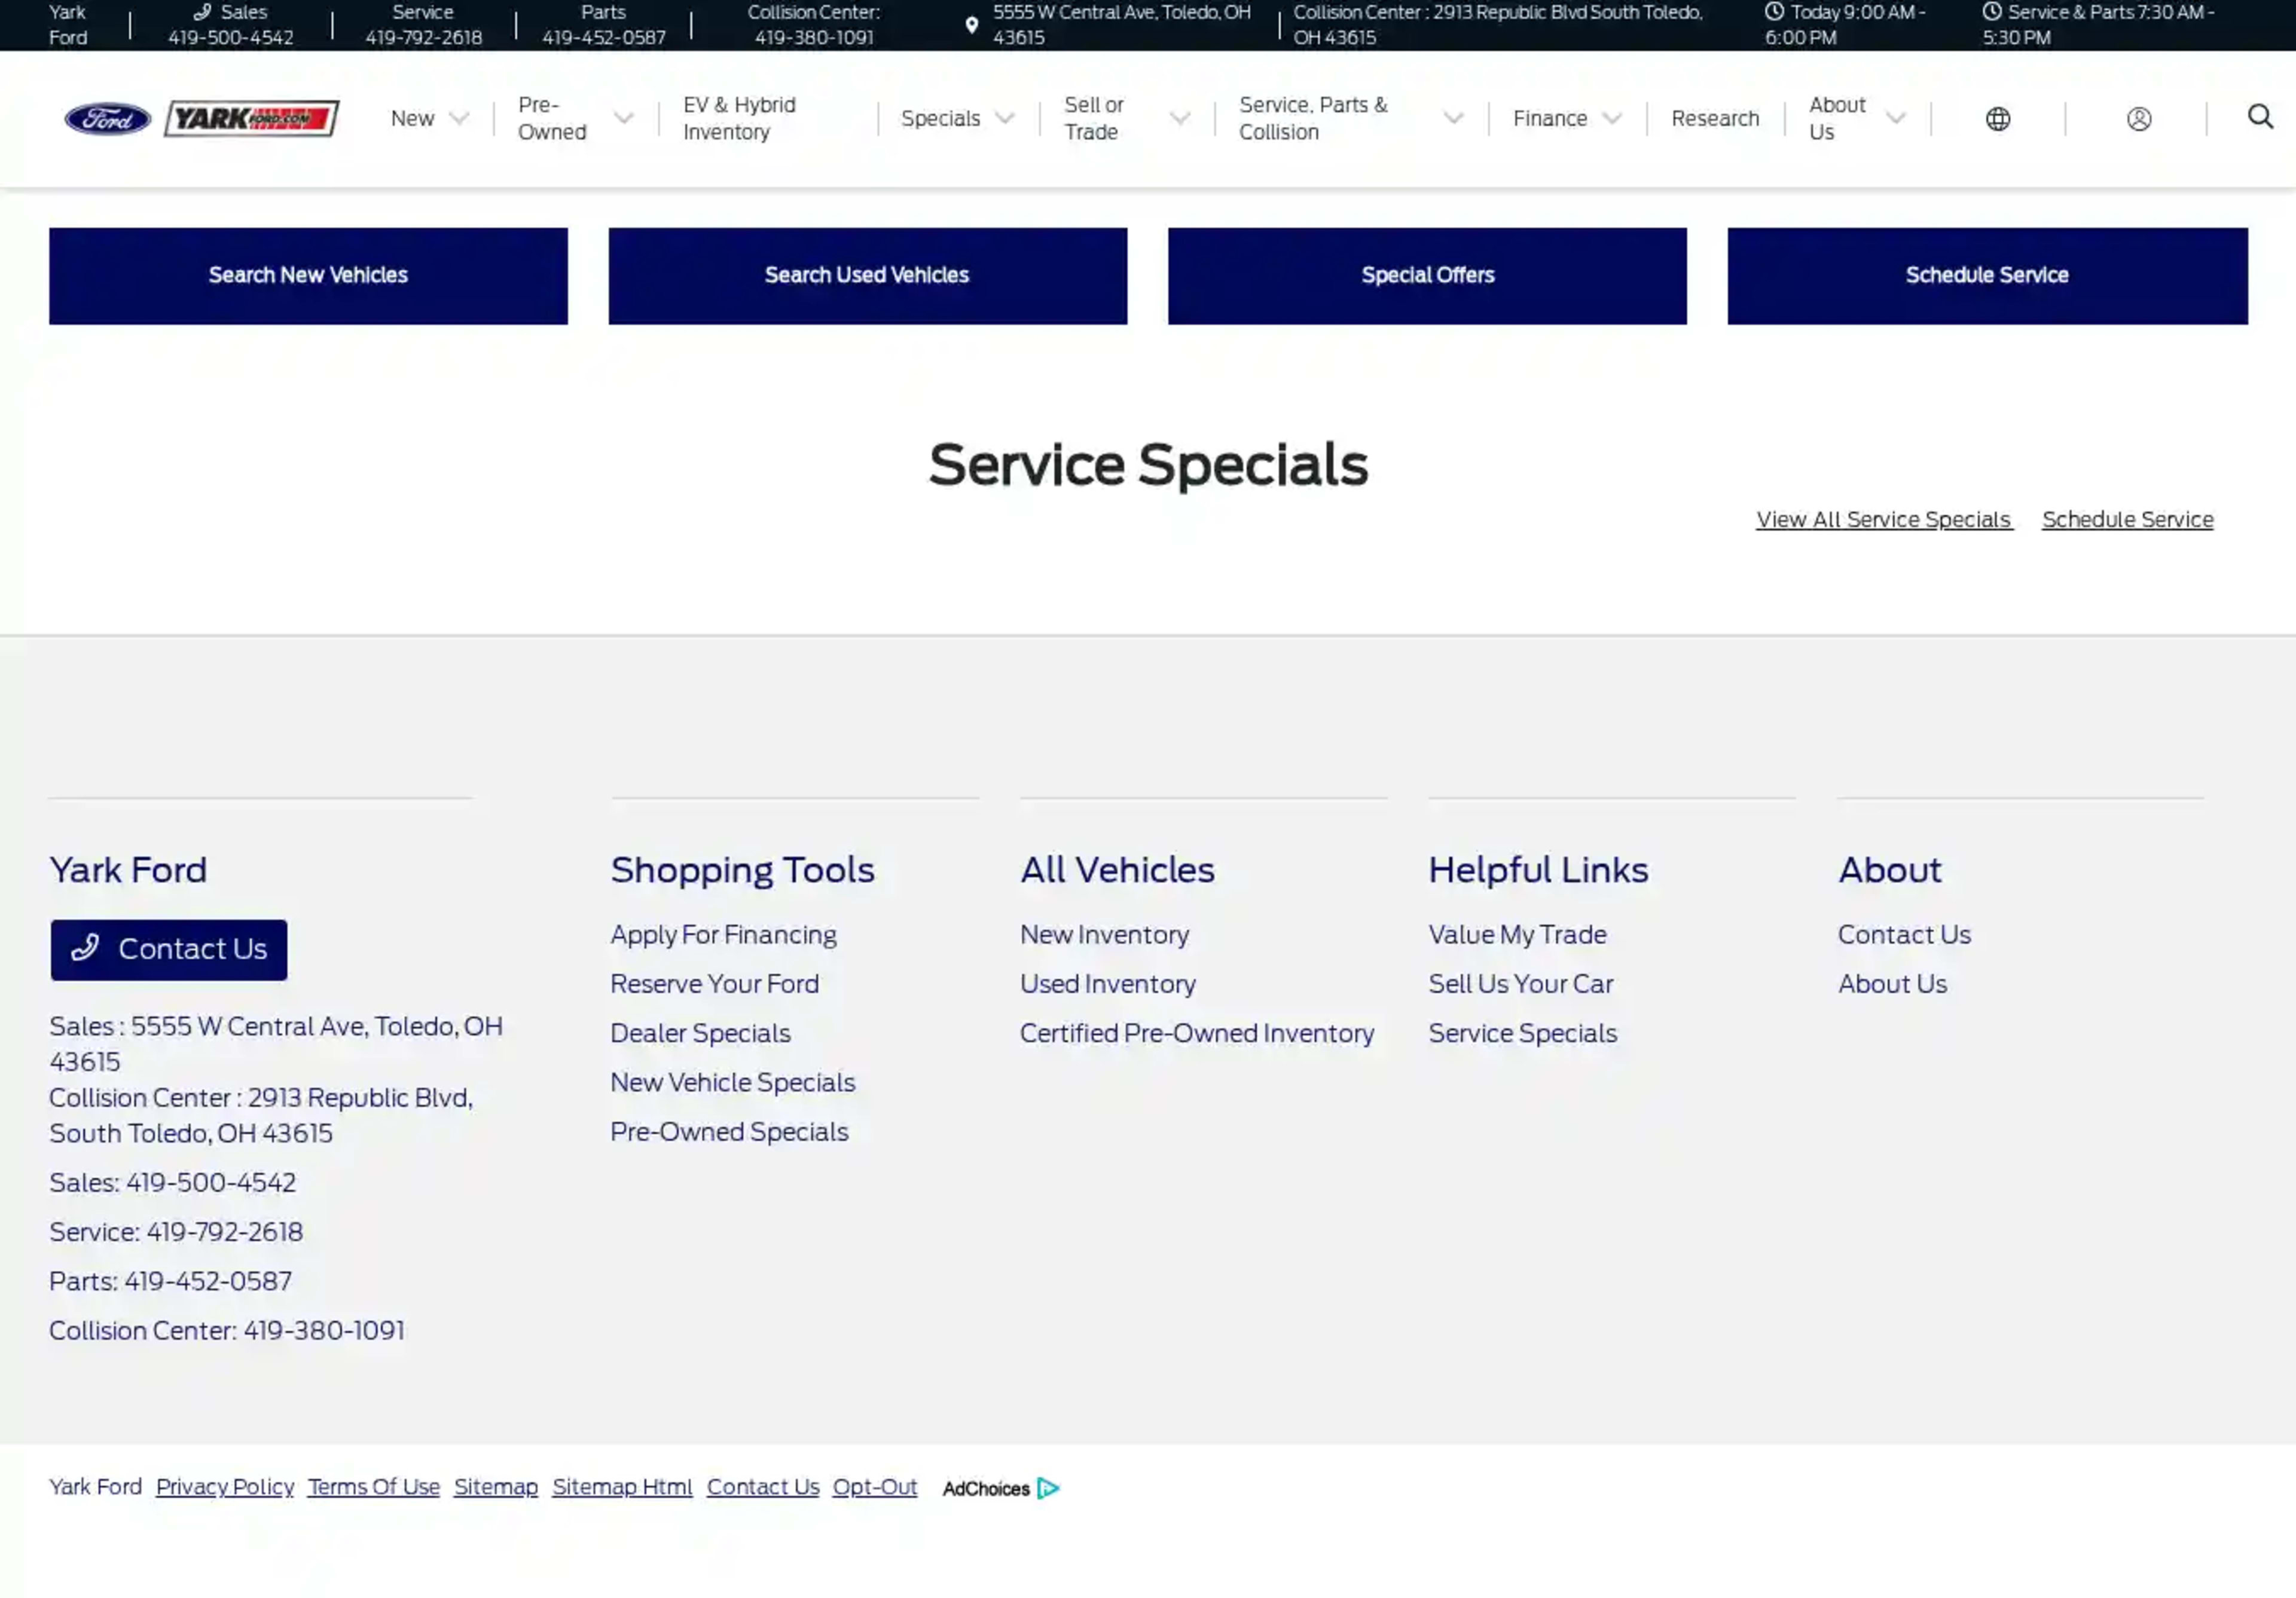Open Certified Pre-Owned Inventory link
This screenshot has height=1598, width=2296.
1196,1033
